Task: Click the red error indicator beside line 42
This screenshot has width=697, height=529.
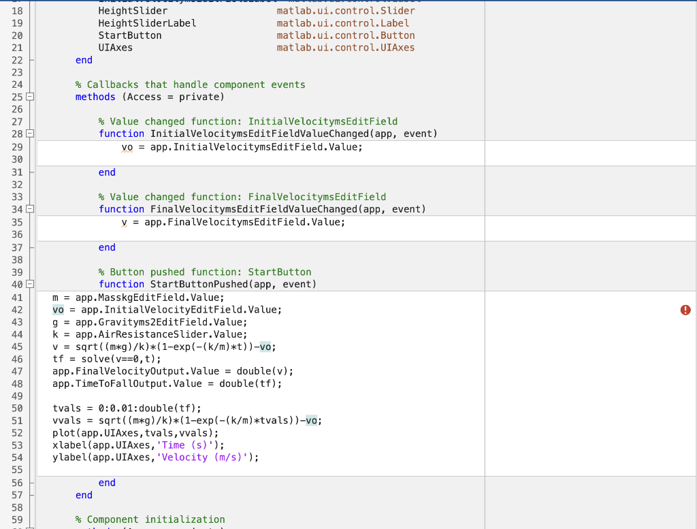Action: 685,310
